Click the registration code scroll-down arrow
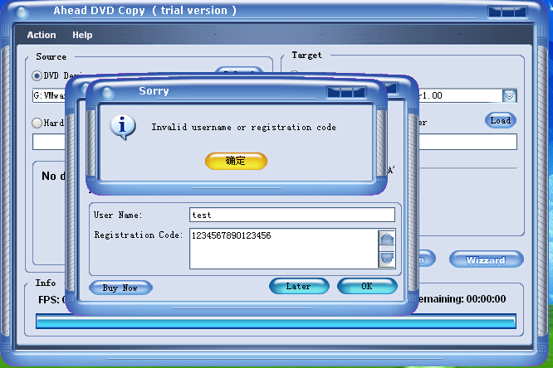This screenshot has width=553, height=368. (x=387, y=259)
